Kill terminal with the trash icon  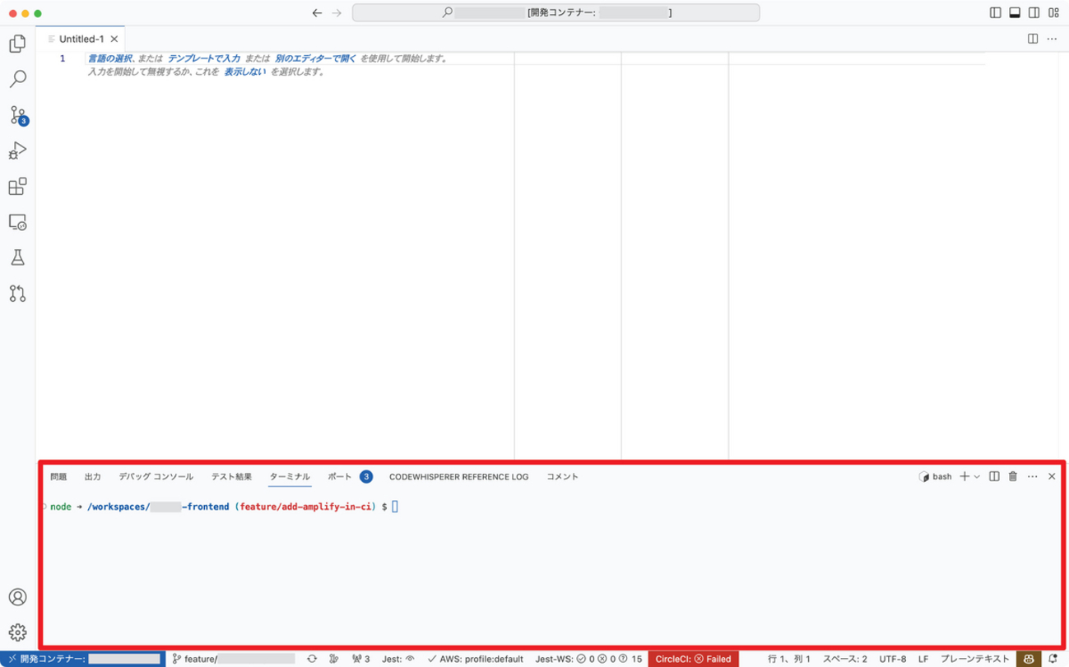point(1013,476)
